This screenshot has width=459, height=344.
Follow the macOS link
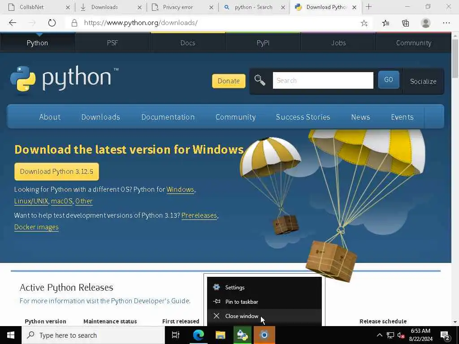click(x=61, y=201)
